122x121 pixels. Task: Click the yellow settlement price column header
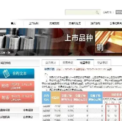click(x=56, y=98)
